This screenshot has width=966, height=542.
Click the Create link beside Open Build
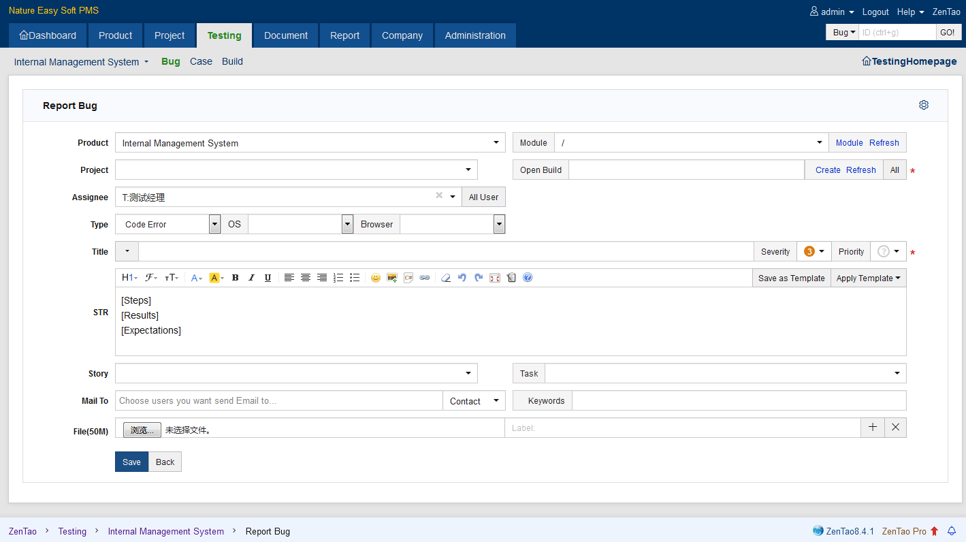click(x=828, y=170)
